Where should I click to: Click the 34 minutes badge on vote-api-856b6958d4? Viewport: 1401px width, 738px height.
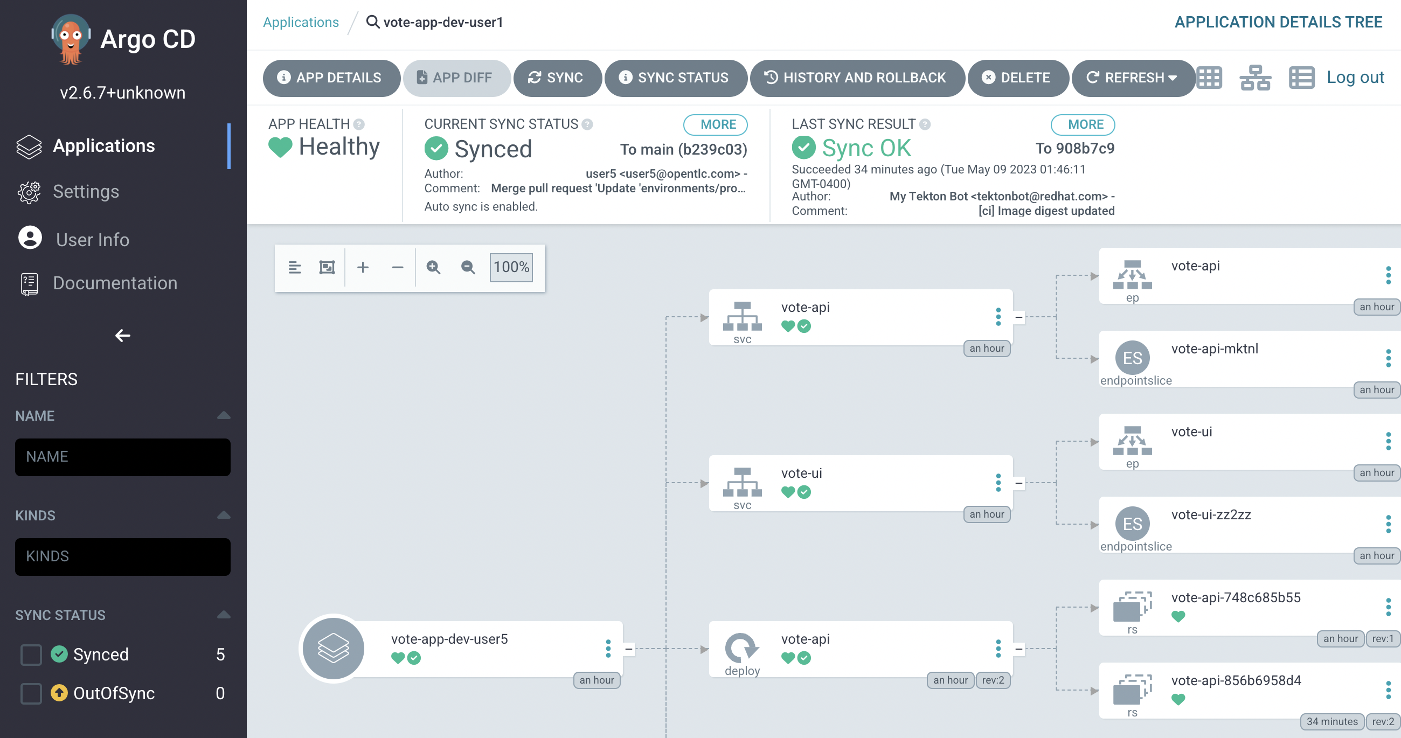coord(1331,721)
